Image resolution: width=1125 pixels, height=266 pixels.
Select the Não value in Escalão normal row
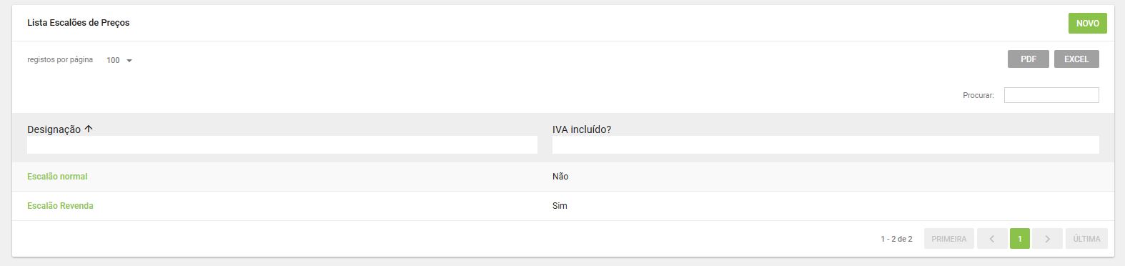point(560,177)
